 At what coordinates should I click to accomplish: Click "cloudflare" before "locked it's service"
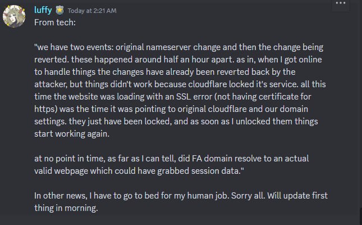[207, 84]
